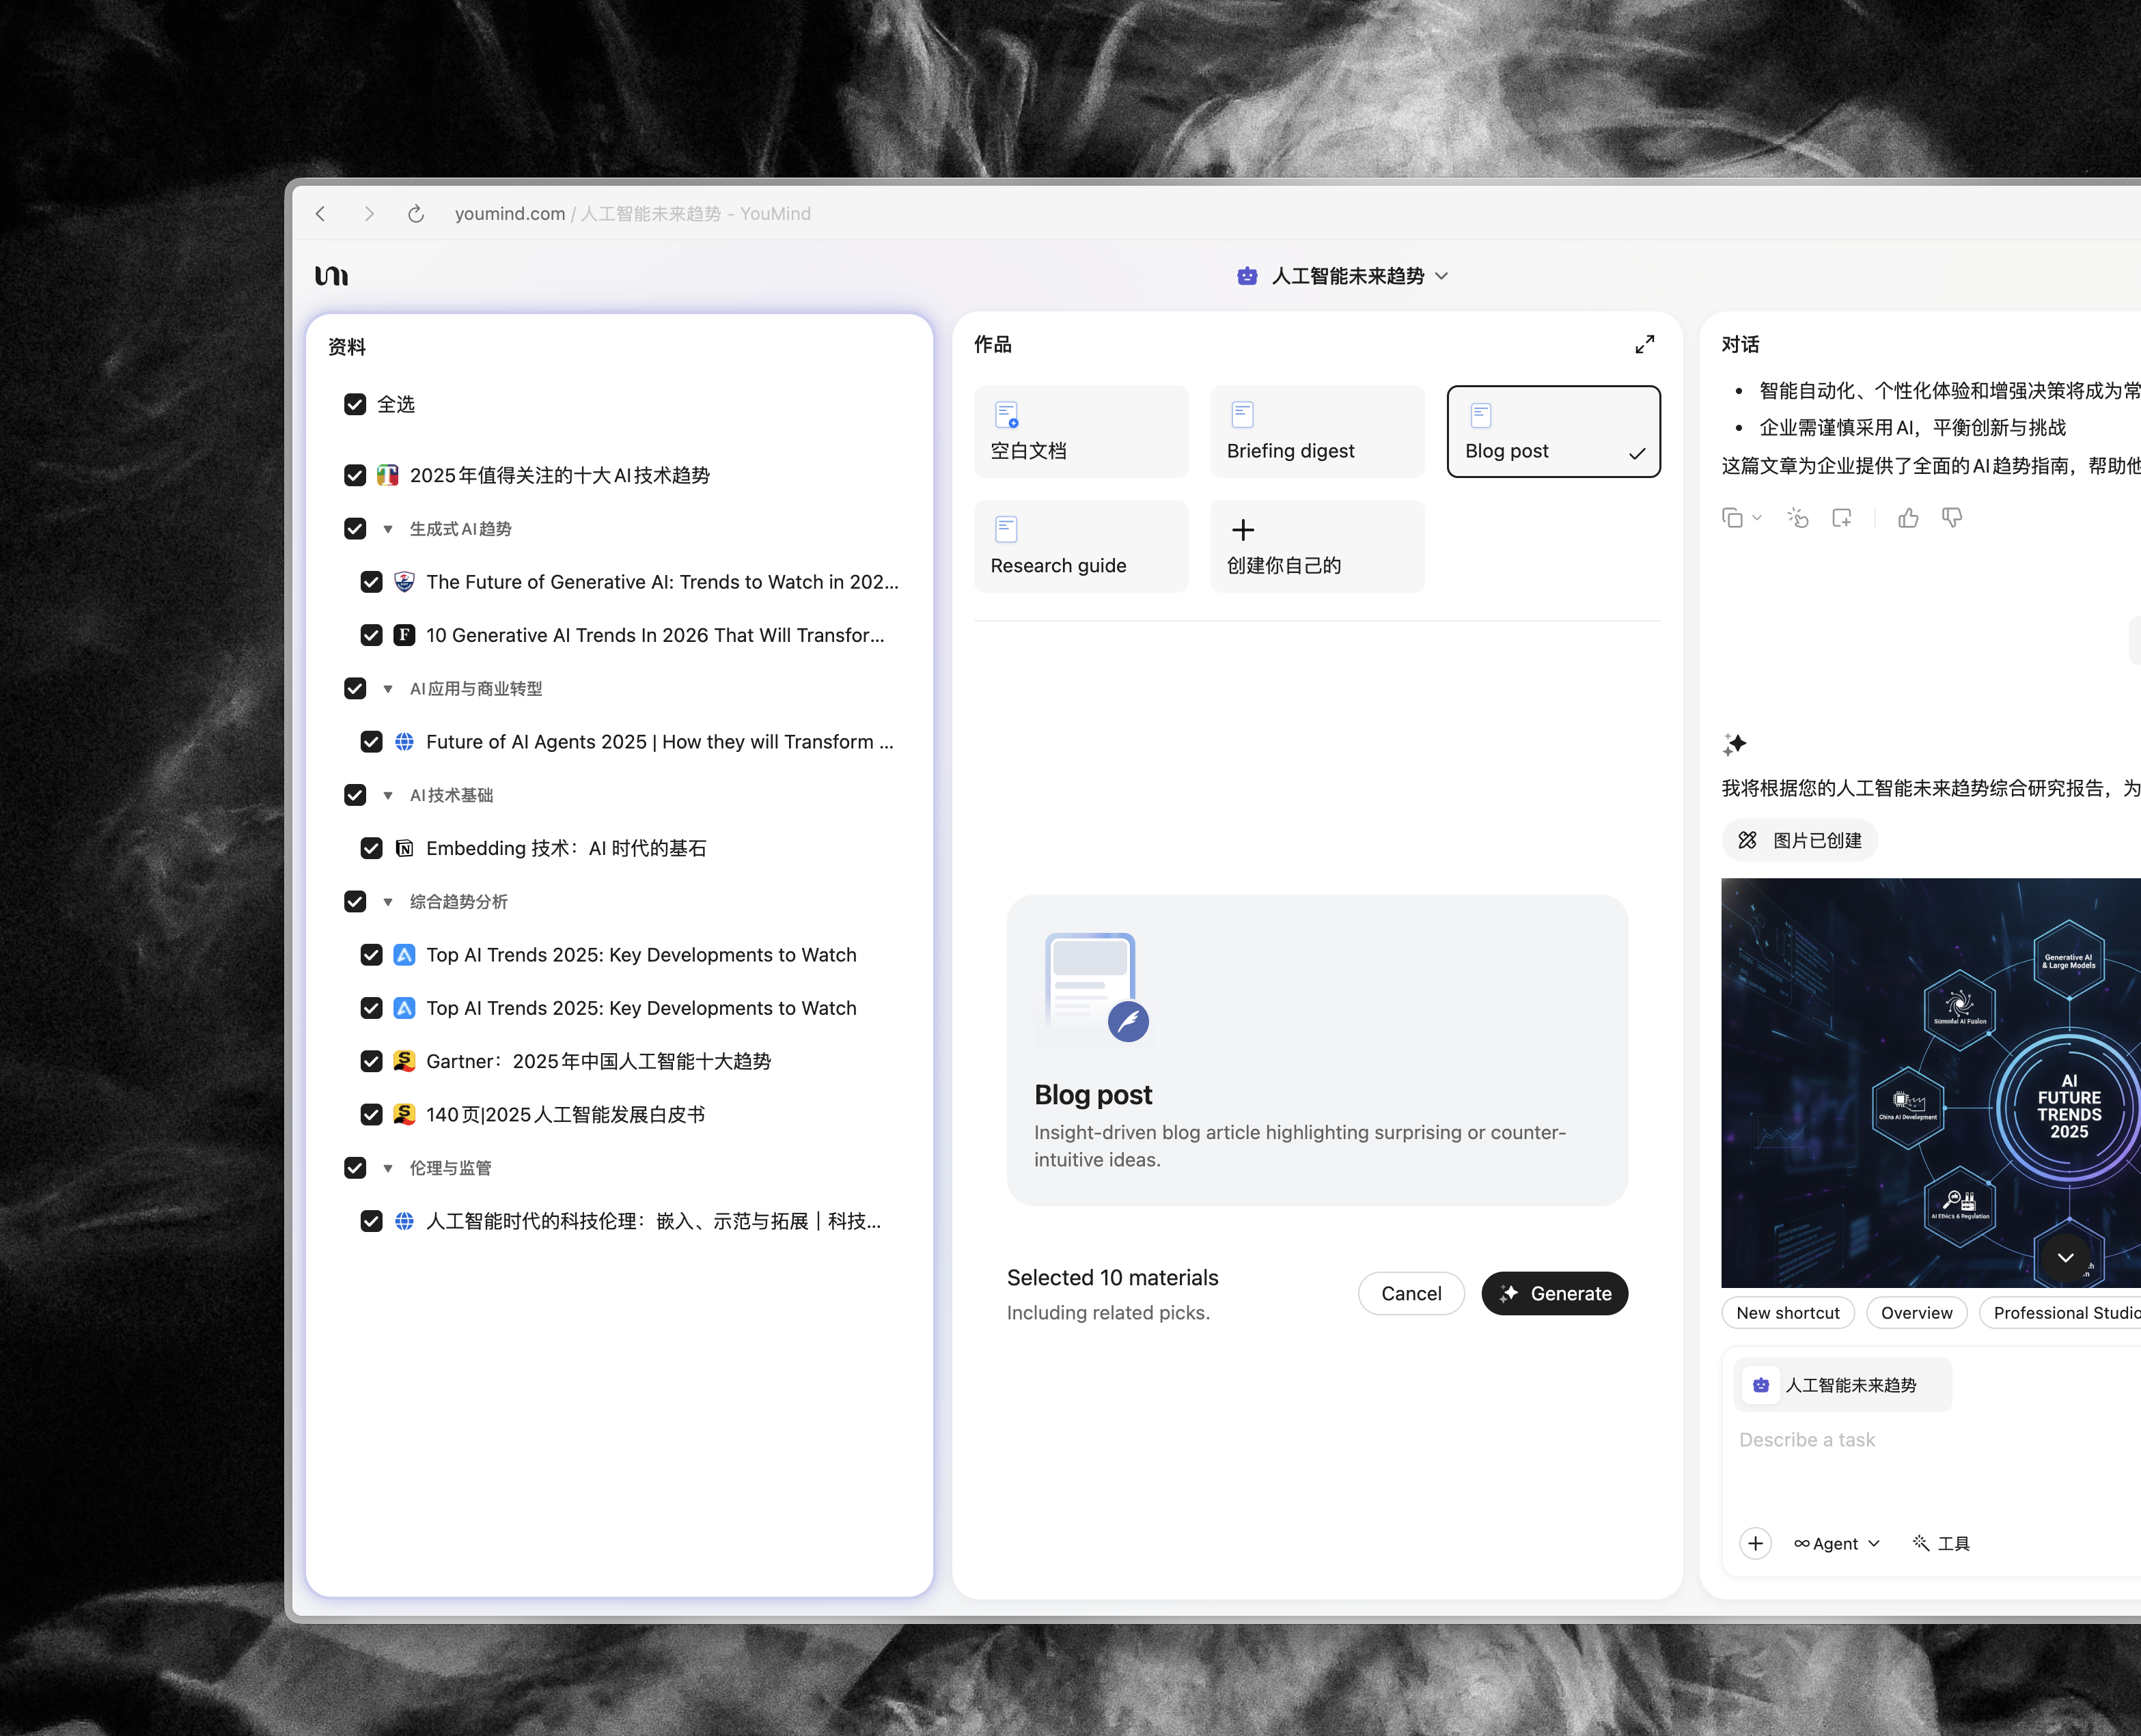Click the Generate button

tap(1553, 1293)
